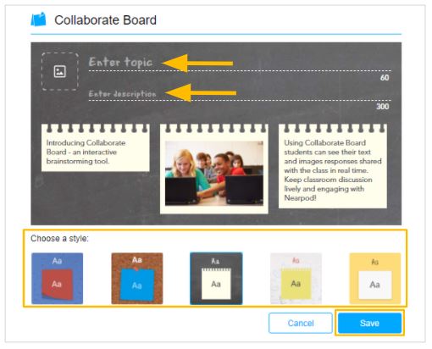
Task: Pick the white style with yellow sticky note
Action: pyautogui.click(x=296, y=279)
